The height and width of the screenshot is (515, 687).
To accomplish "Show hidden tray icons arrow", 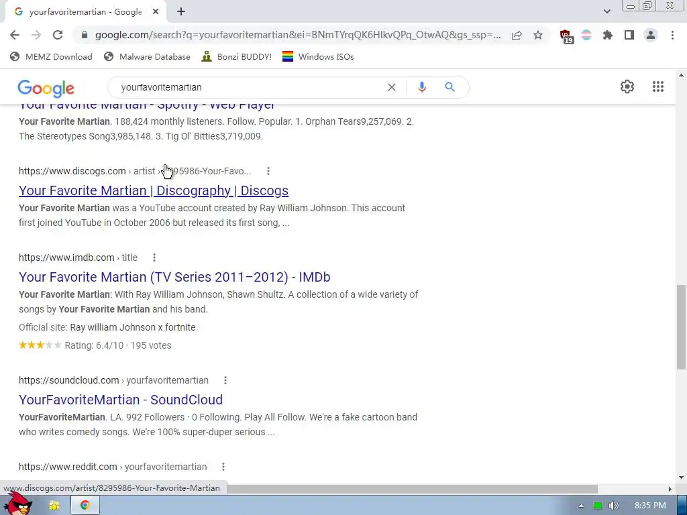I will (x=581, y=506).
